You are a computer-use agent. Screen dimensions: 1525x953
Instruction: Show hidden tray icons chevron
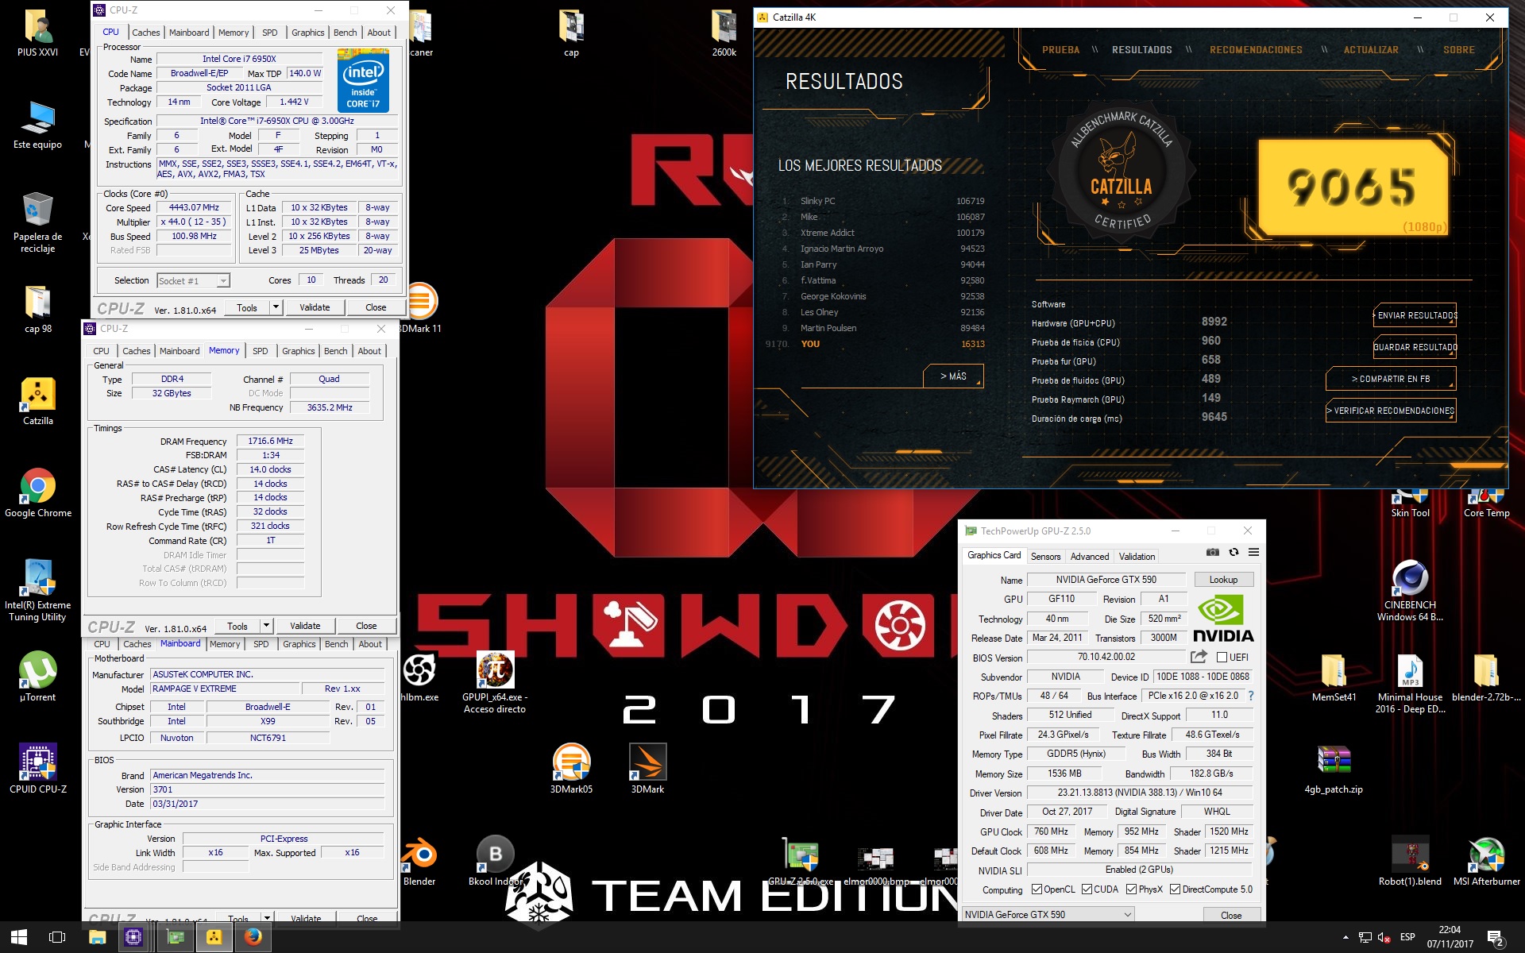tap(1345, 937)
